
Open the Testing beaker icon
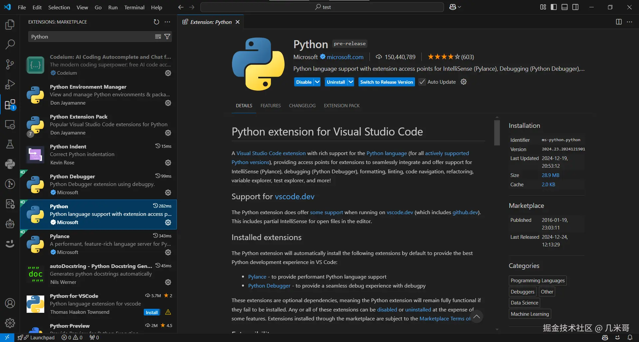10,144
